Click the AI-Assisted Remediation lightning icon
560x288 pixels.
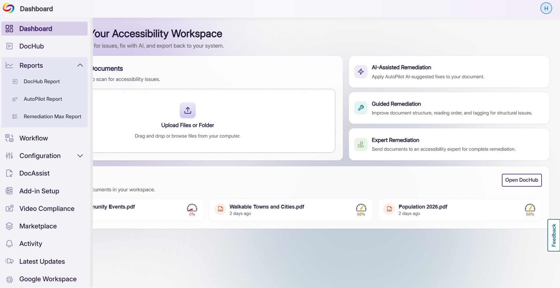coord(361,72)
